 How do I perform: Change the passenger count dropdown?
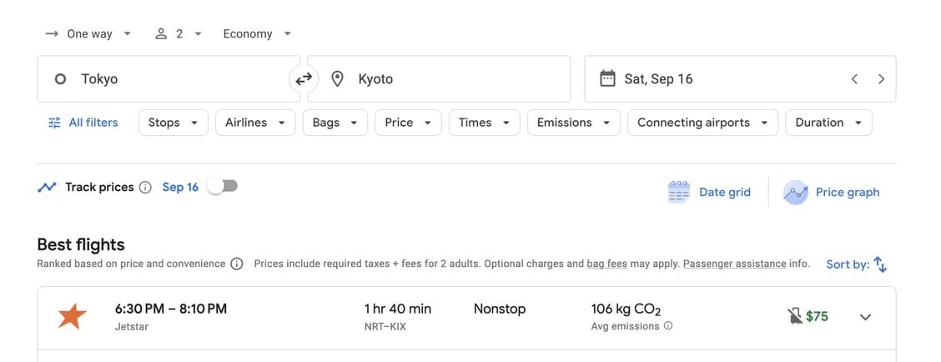pyautogui.click(x=179, y=34)
